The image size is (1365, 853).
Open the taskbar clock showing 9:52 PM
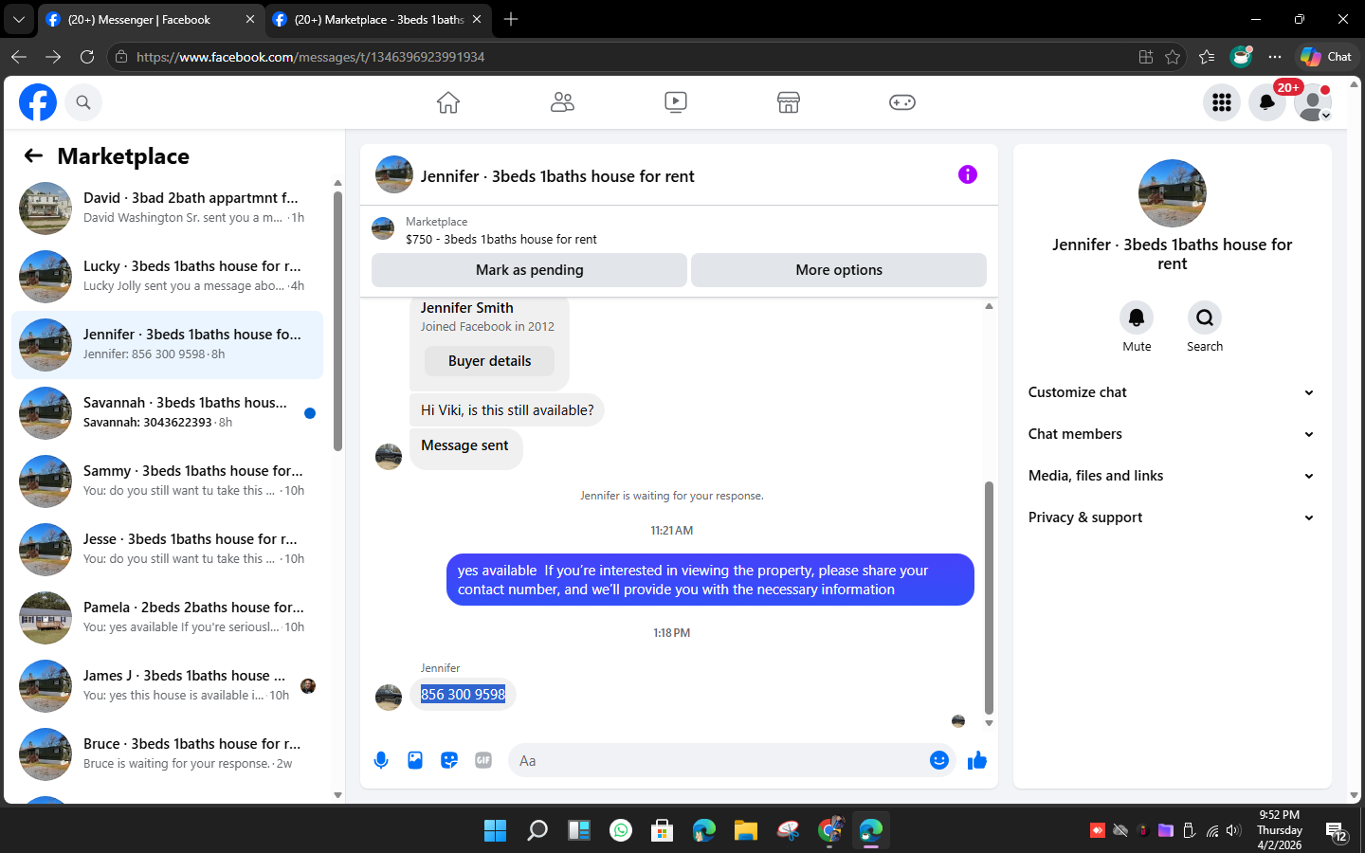click(1279, 830)
